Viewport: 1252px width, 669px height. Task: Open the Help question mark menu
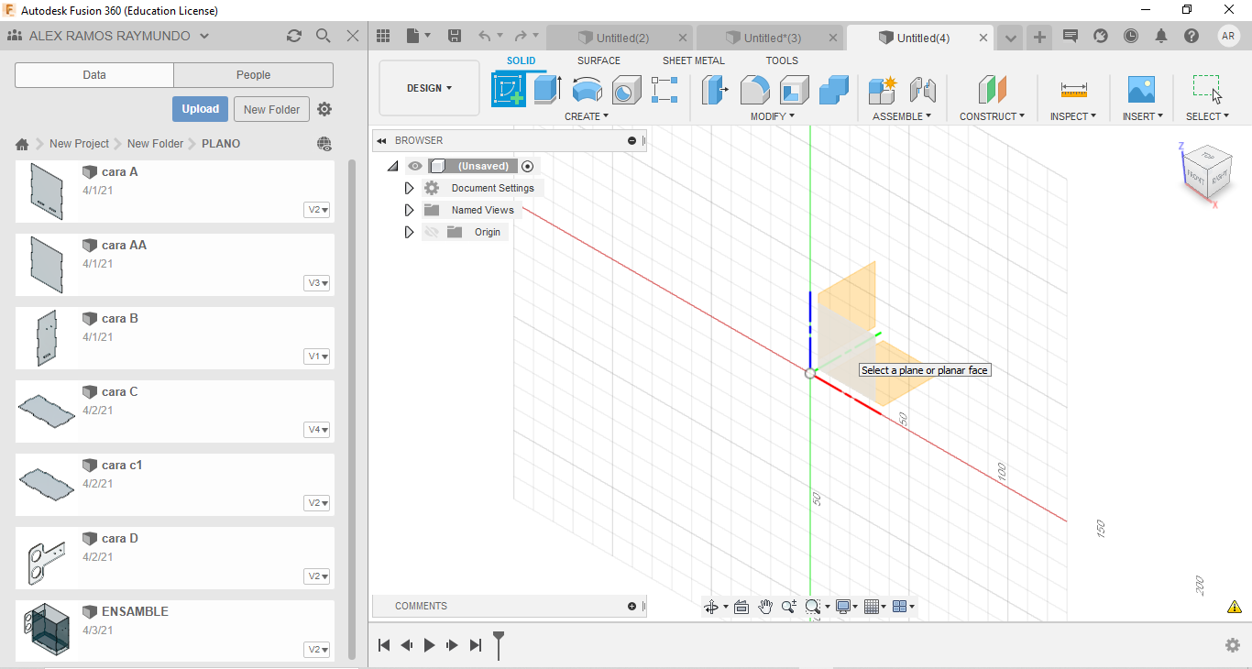[1192, 36]
